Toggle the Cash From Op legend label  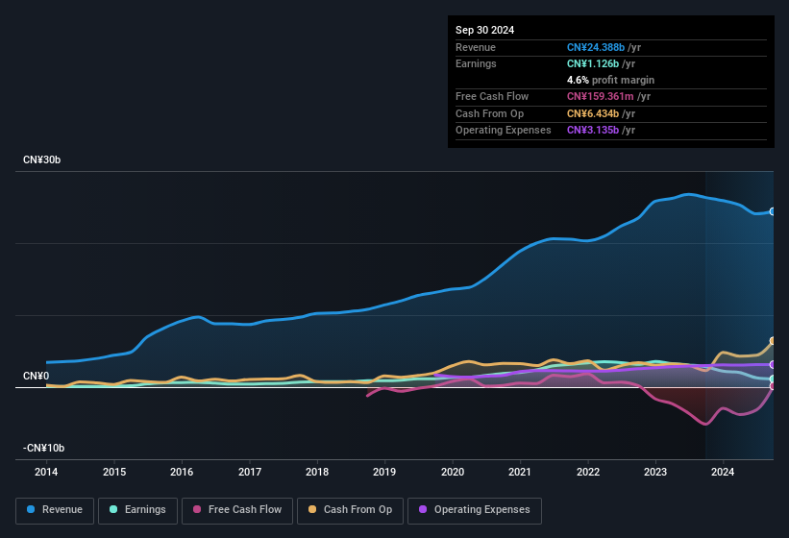coord(358,509)
